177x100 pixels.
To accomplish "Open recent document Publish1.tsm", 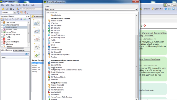I will pyautogui.click(x=36, y=69).
